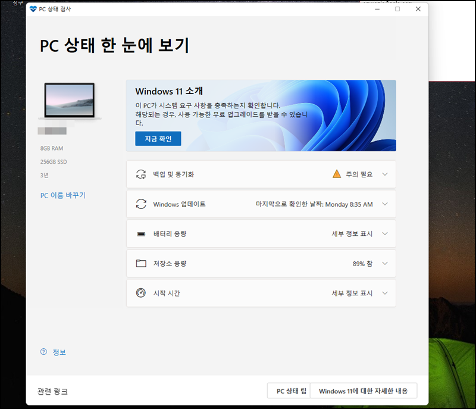476x409 pixels.
Task: Click the 관련 링크 label
Action: (x=52, y=391)
